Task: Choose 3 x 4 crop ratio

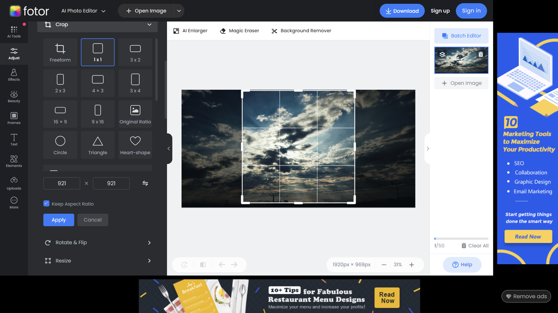Action: 135,83
